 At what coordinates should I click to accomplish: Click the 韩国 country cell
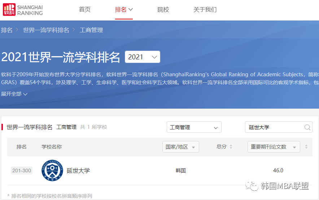tap(181, 171)
